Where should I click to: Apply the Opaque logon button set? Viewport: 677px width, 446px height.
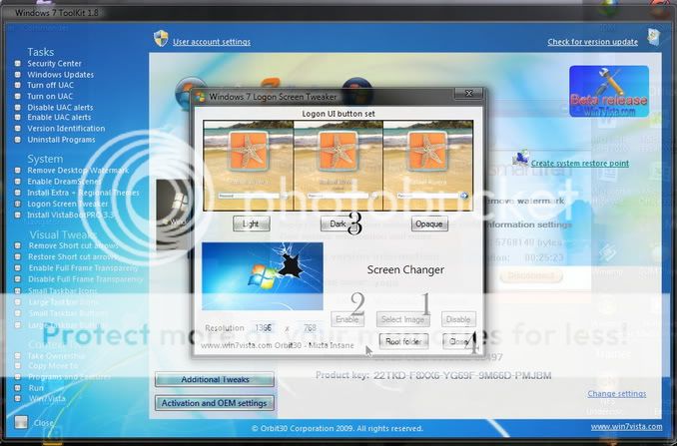click(x=429, y=223)
